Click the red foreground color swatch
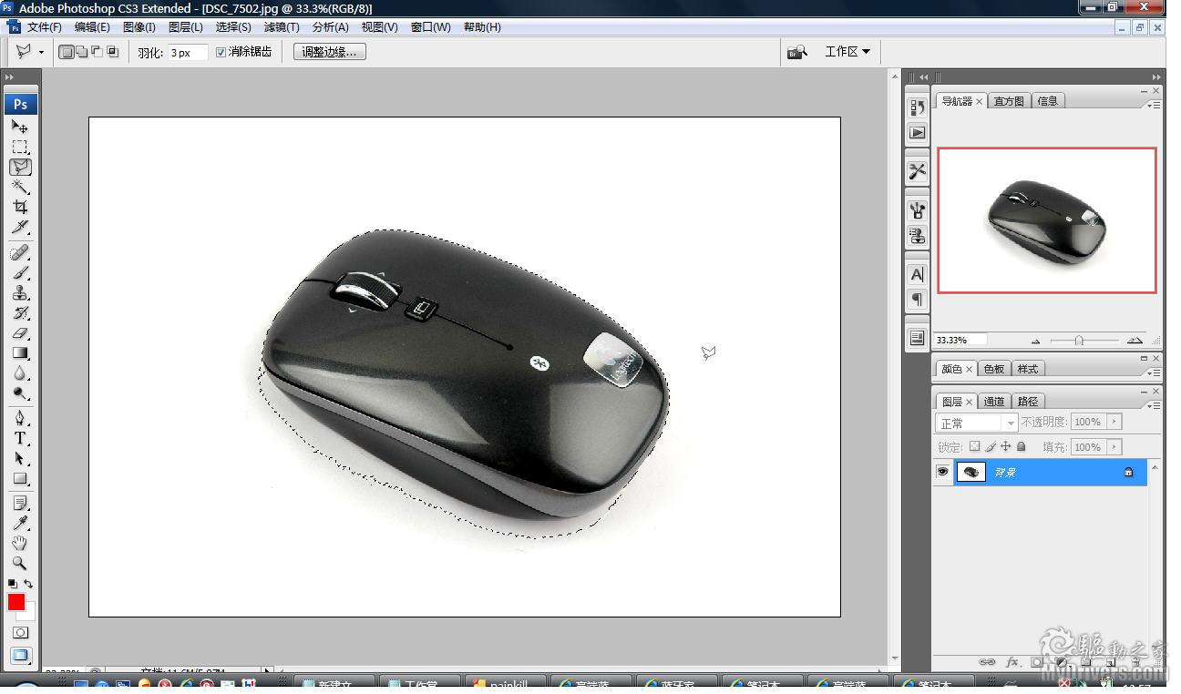The width and height of the screenshot is (1181, 694). (16, 602)
